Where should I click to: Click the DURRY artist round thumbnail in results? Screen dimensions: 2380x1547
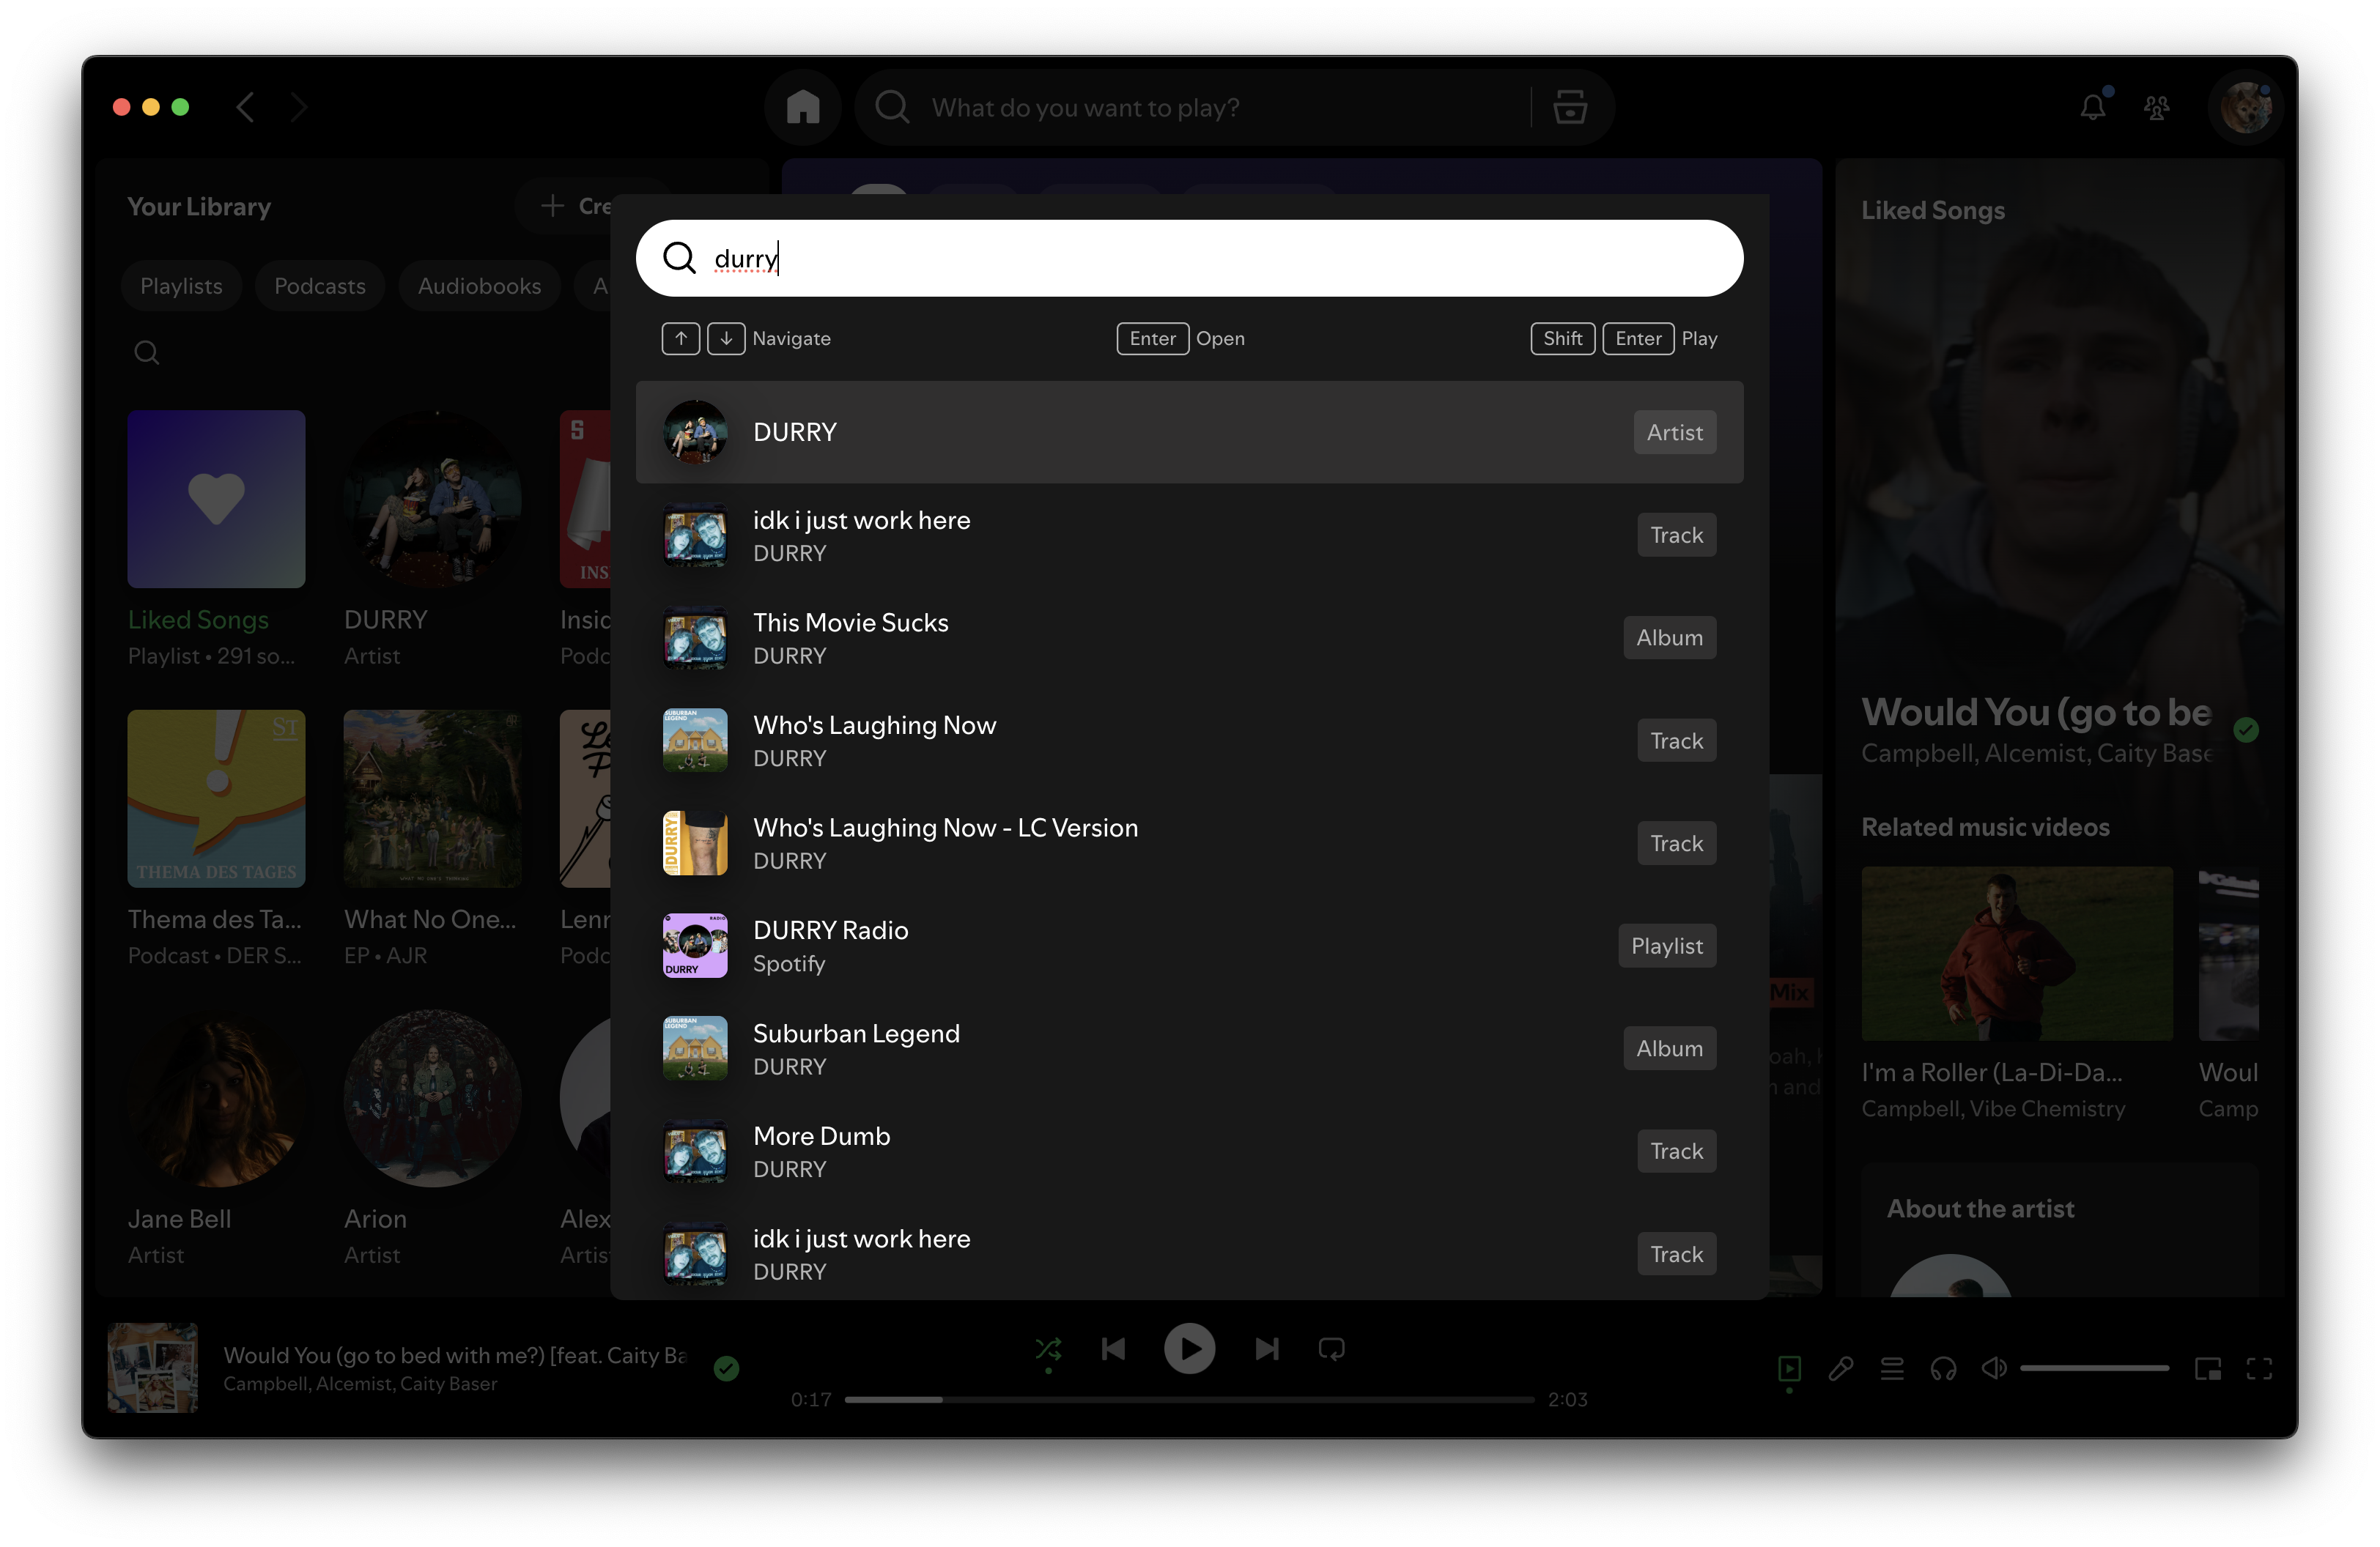coord(695,431)
